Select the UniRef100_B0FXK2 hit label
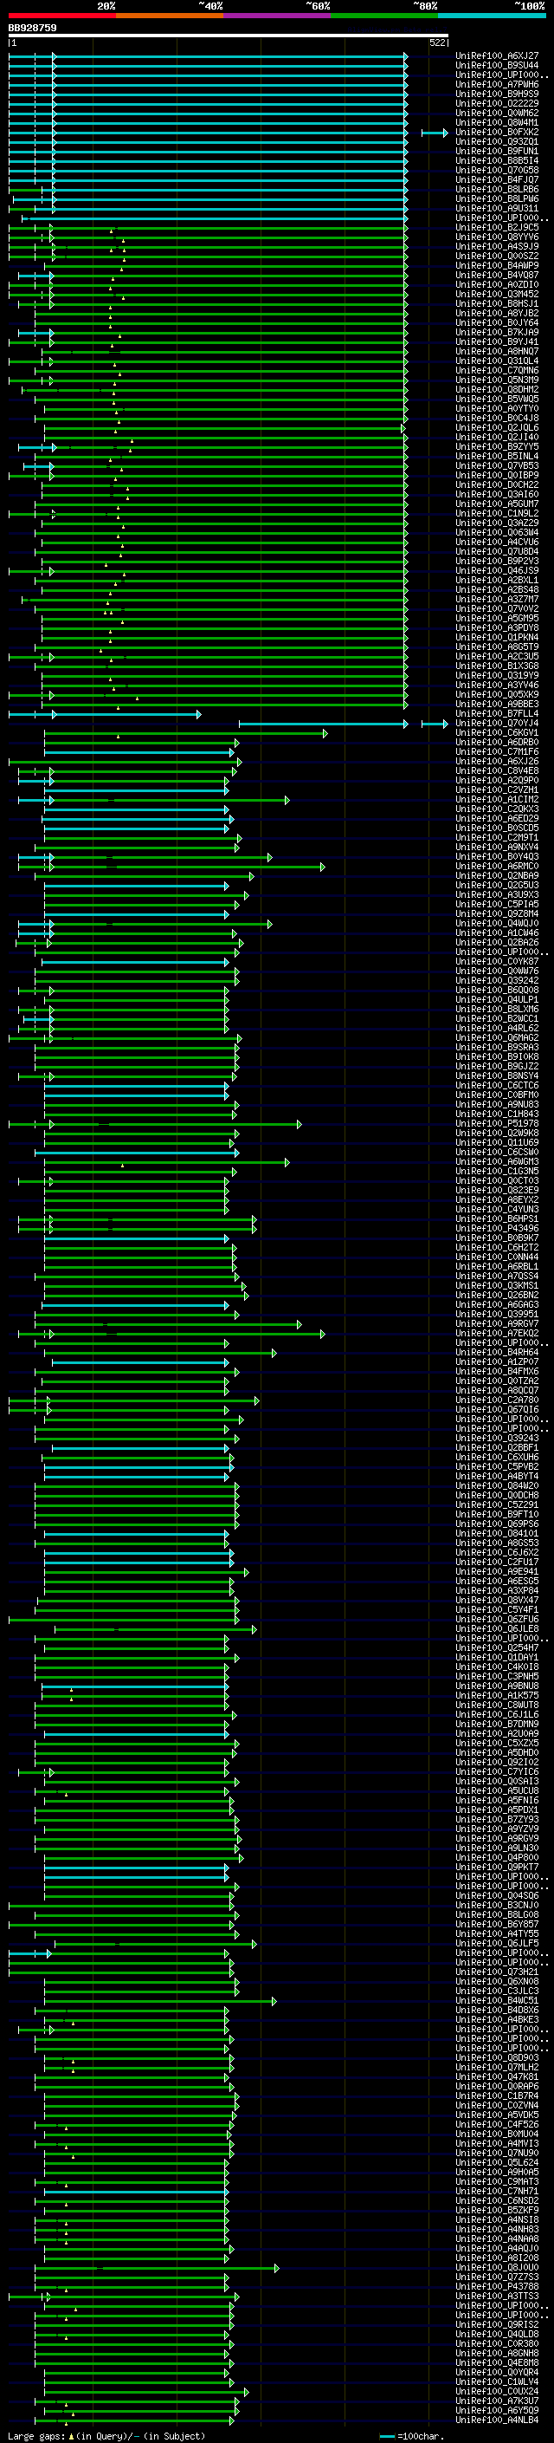Viewport: 554px width, 2443px height. pyautogui.click(x=497, y=132)
